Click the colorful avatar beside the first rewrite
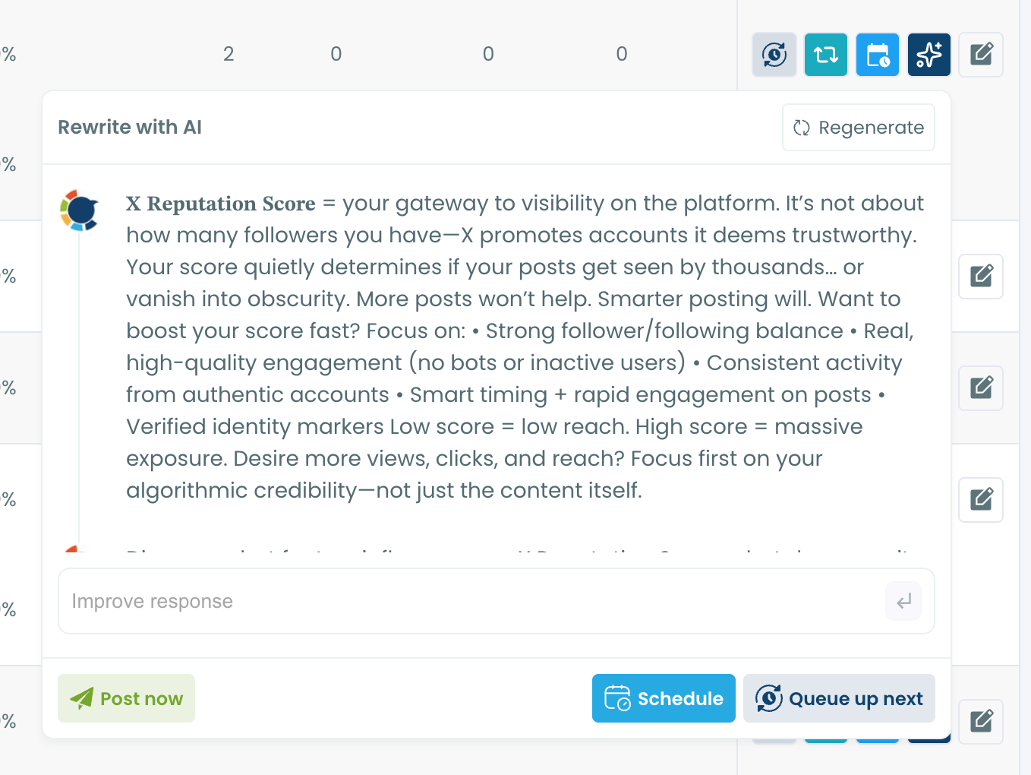Screen dimensions: 1031x775 click(80, 210)
